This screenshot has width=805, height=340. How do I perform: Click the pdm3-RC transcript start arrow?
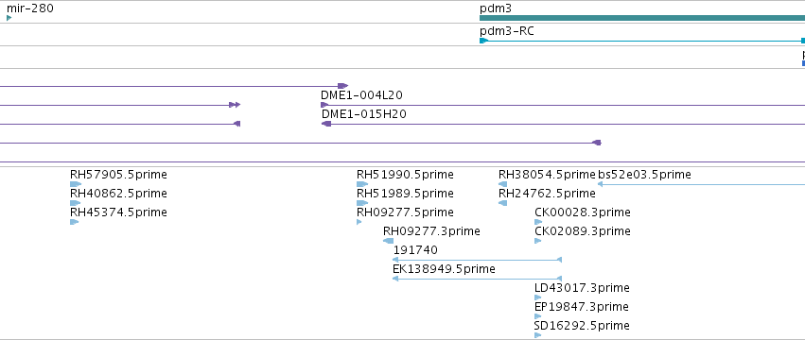[483, 41]
